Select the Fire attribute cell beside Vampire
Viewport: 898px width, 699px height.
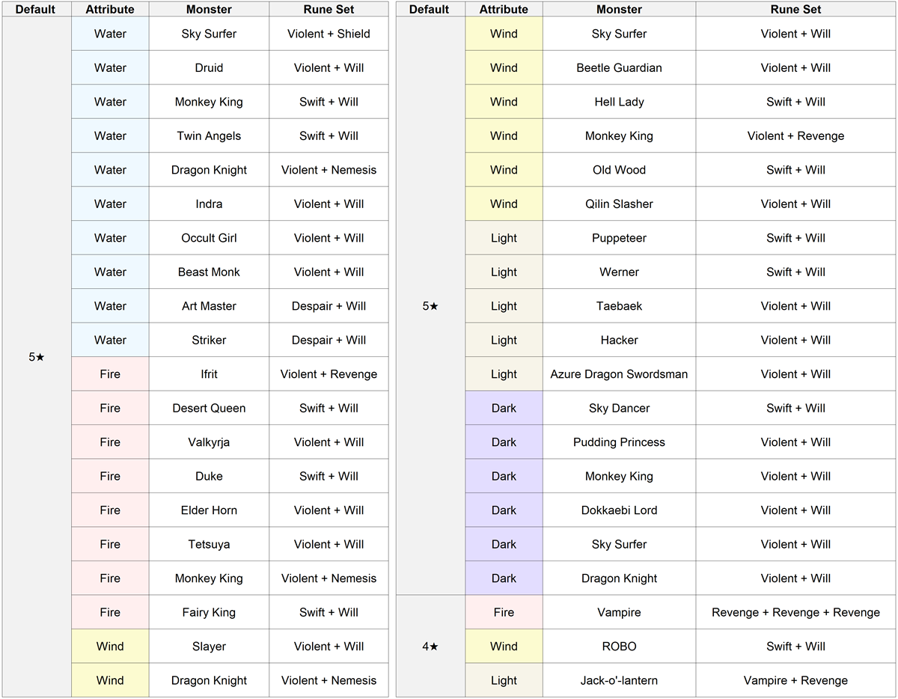click(504, 612)
